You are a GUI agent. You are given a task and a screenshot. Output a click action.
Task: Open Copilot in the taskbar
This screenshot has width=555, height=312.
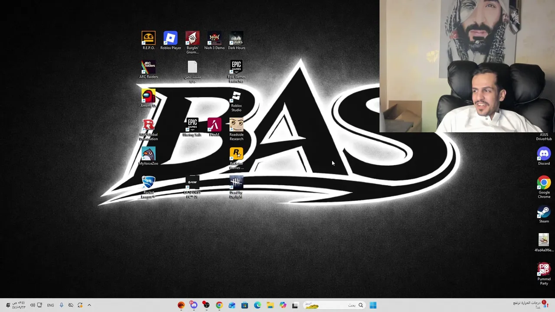pos(283,305)
